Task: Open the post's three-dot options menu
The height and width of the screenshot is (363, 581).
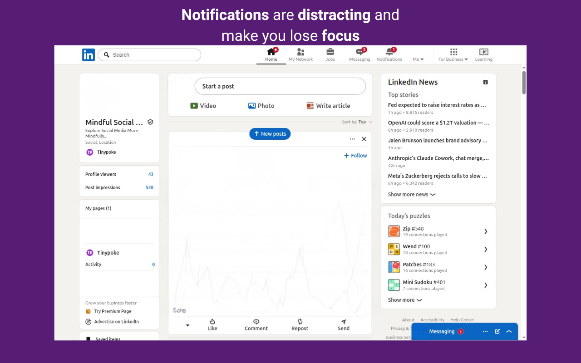Action: [x=352, y=139]
